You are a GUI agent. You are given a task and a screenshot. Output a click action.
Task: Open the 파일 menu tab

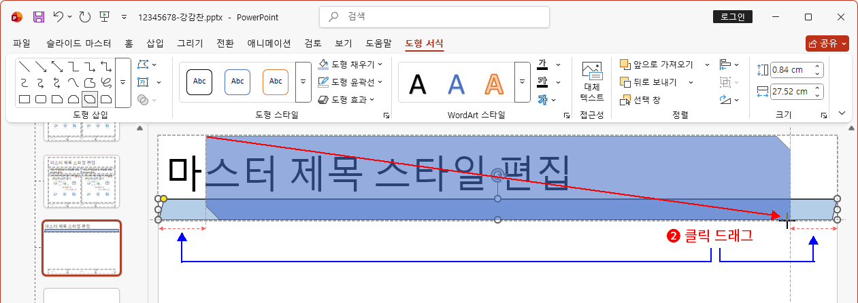pos(22,43)
